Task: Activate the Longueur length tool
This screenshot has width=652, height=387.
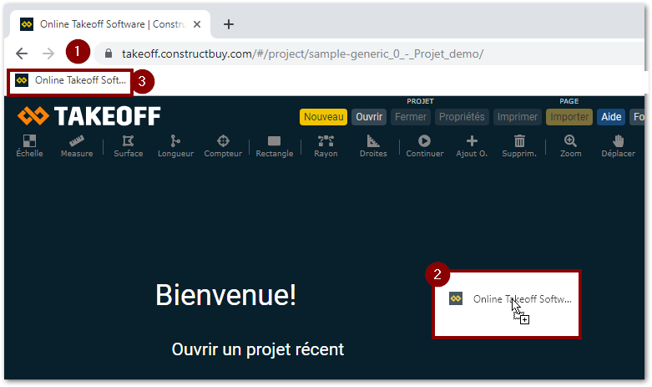Action: [x=175, y=145]
